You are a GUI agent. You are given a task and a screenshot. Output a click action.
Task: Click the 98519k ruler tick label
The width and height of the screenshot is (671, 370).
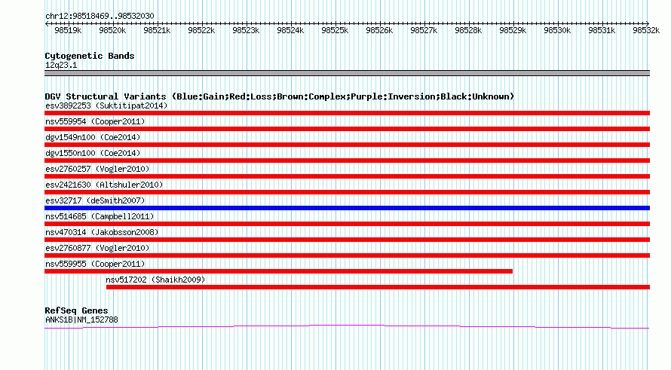(x=68, y=30)
